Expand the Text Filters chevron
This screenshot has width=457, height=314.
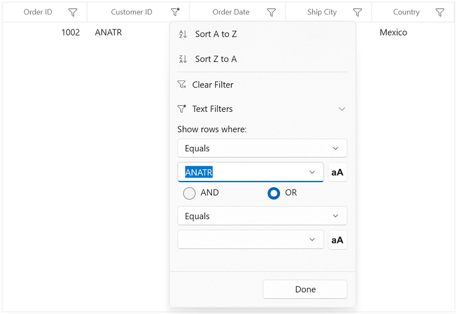click(342, 109)
